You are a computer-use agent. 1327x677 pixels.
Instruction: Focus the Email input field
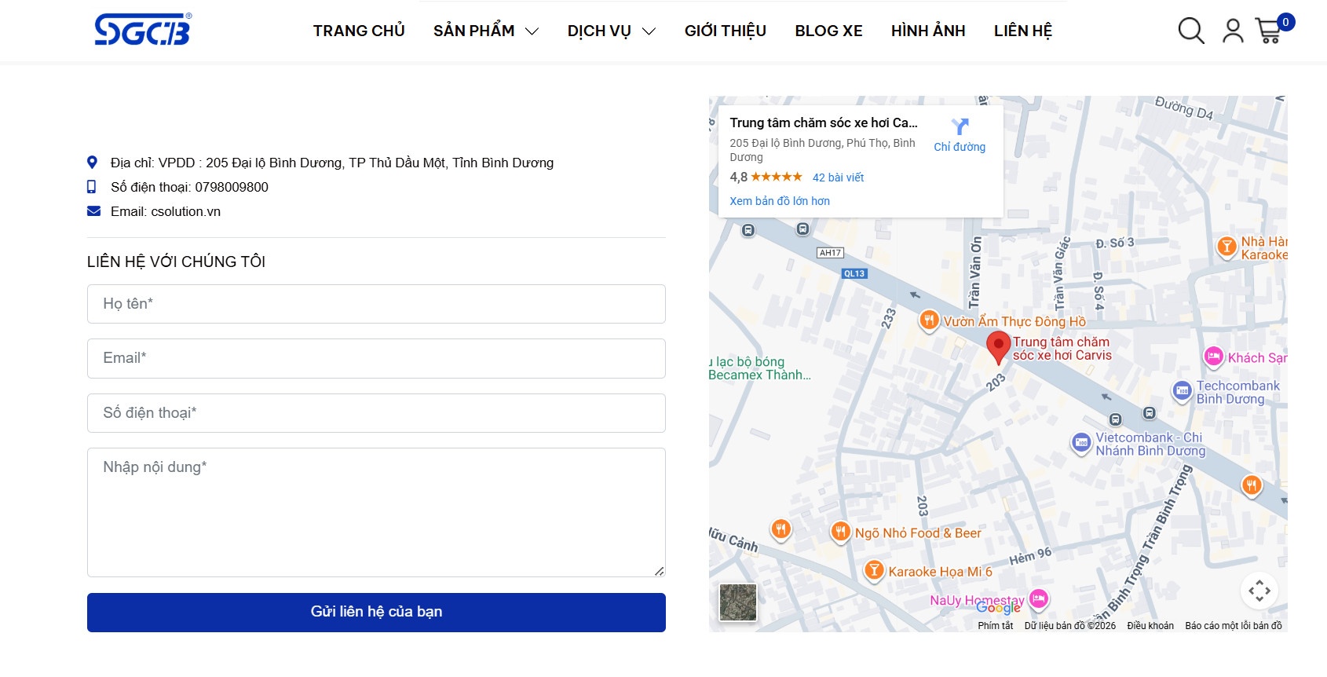click(x=376, y=358)
